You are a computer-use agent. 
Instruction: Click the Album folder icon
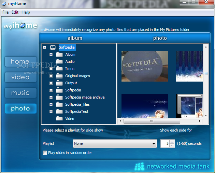point(59,54)
